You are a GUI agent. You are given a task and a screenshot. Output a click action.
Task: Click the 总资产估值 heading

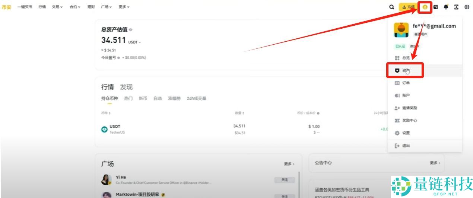(x=114, y=30)
